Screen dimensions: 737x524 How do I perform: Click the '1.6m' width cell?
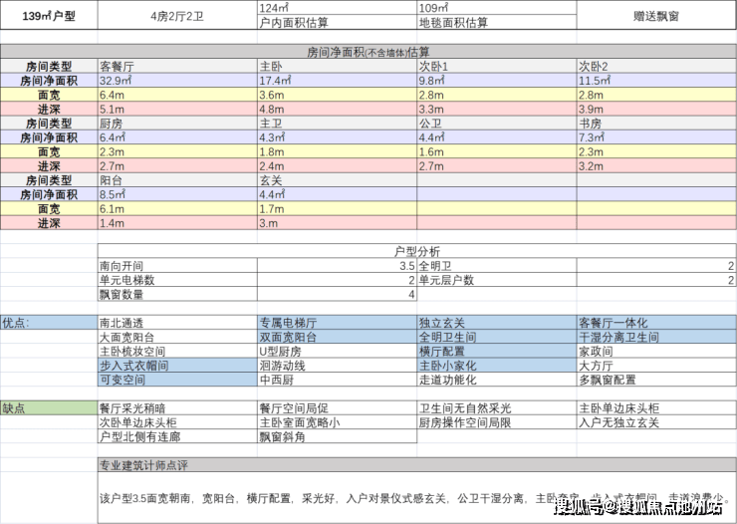(497, 151)
